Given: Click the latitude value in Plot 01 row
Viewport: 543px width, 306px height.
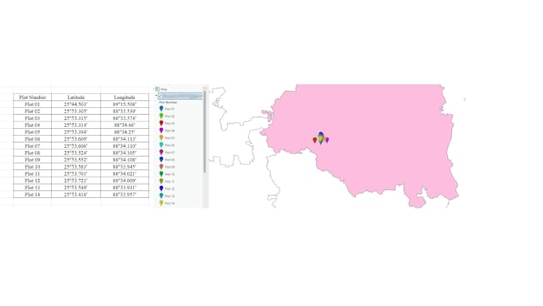Looking at the screenshot, I should [x=76, y=105].
